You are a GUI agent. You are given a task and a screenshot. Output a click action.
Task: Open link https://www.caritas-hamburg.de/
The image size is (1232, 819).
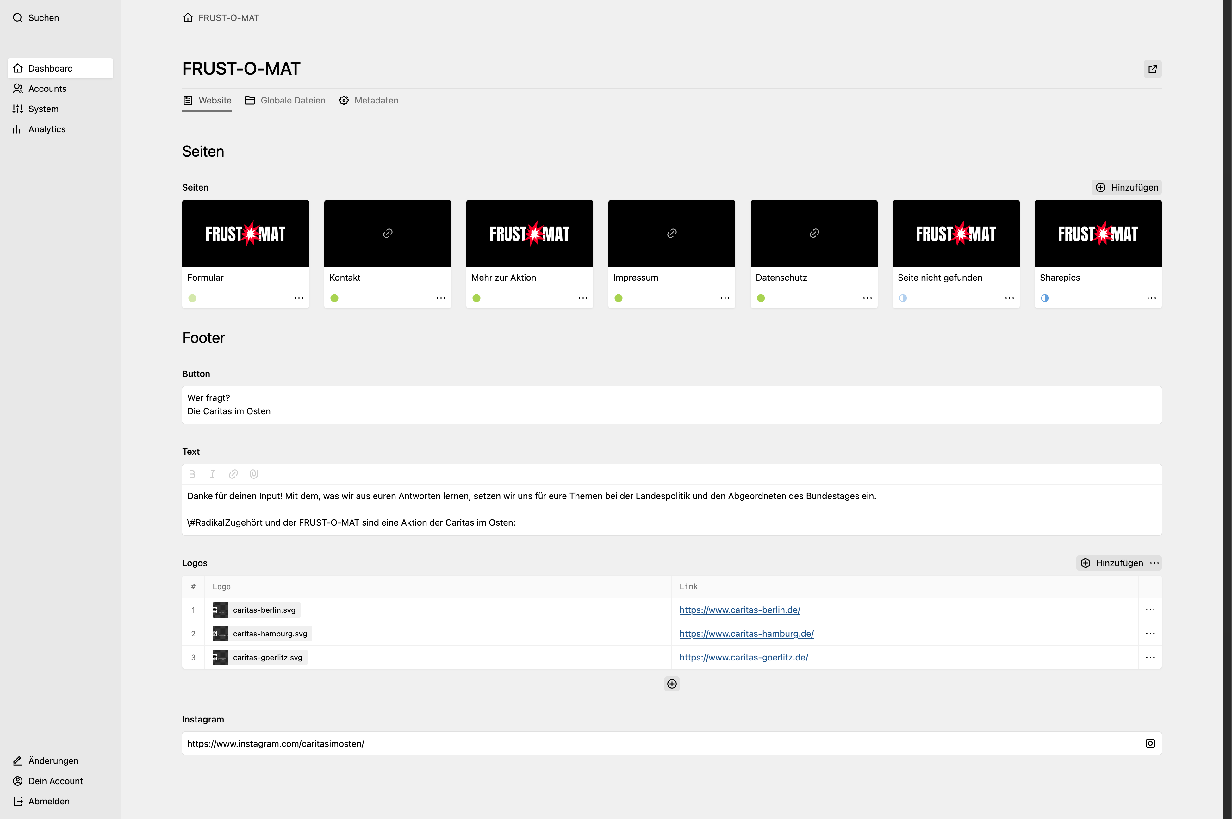click(747, 634)
